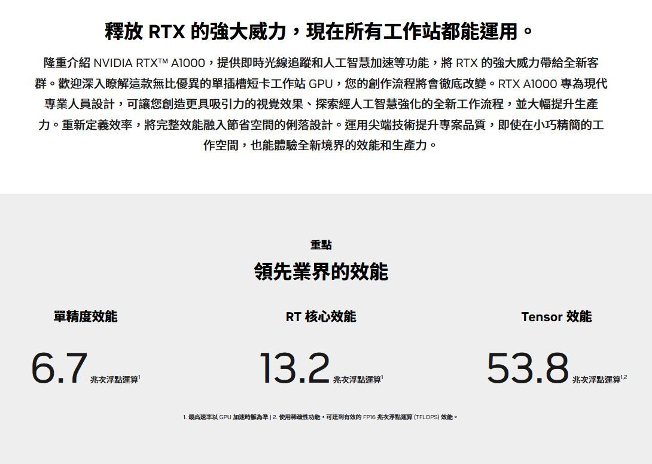Image resolution: width=652 pixels, height=464 pixels.
Task: Click the 6.7 performance figure
Action: pos(59,368)
